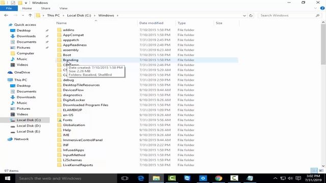Open the Home ribbon tab
Viewport: 326px width, 183px height.
[27, 8]
